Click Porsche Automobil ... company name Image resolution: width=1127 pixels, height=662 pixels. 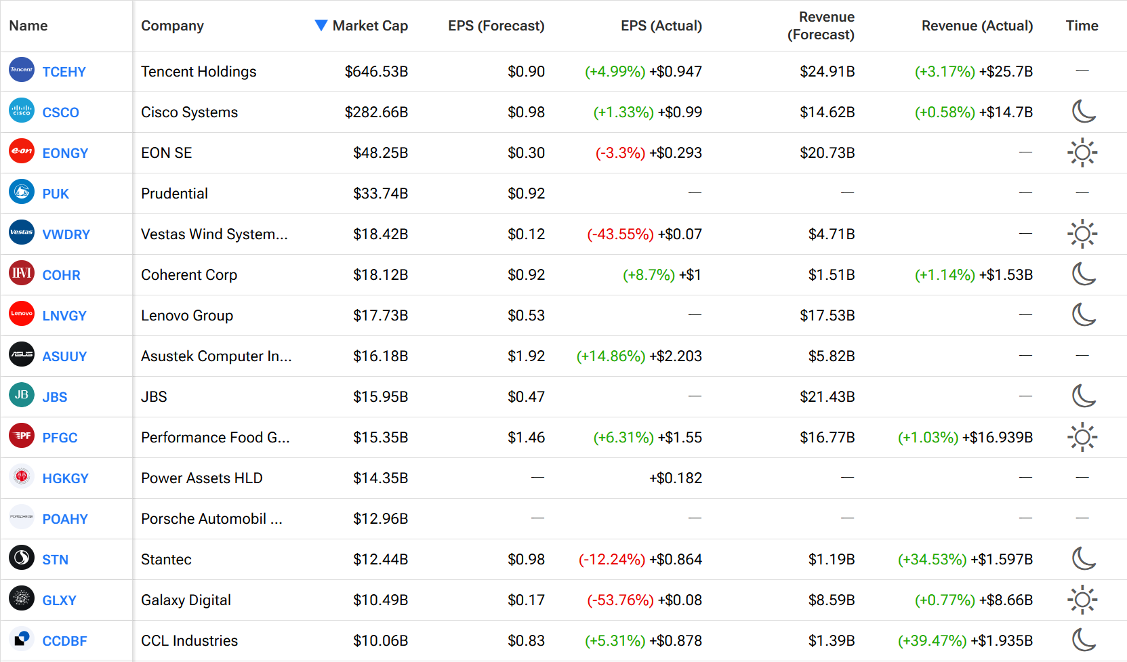coord(211,519)
